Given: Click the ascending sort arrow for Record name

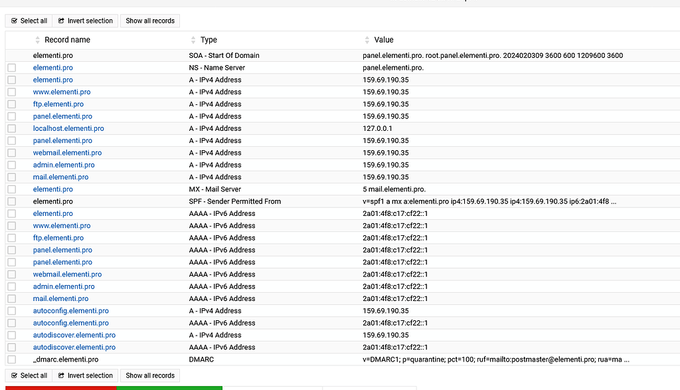Looking at the screenshot, I should coord(37,37).
